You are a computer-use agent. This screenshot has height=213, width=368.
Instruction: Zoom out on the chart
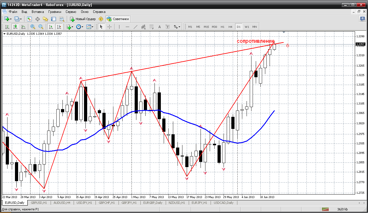pos(41,27)
